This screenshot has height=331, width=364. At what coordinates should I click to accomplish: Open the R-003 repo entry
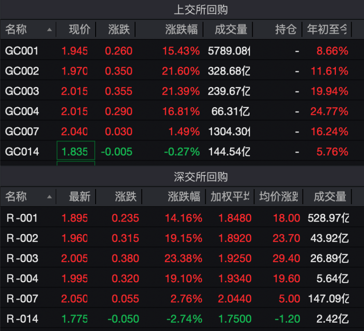click(x=22, y=259)
